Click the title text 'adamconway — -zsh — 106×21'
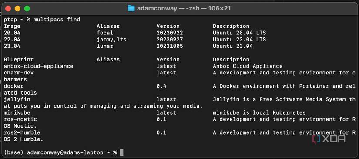The width and height of the screenshot is (359, 159). pyautogui.click(x=184, y=9)
